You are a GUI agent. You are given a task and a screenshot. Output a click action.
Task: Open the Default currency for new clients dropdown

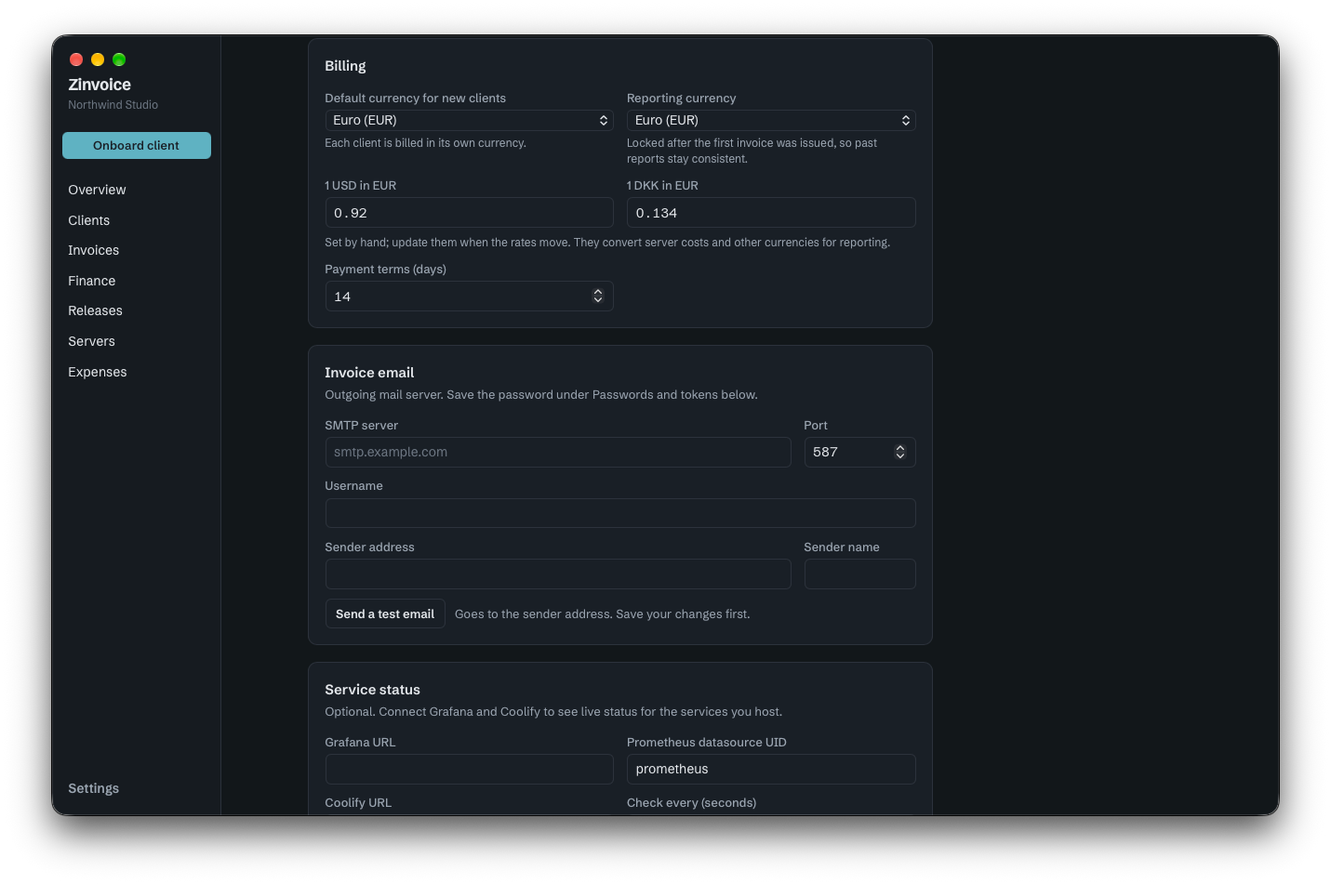tap(469, 120)
